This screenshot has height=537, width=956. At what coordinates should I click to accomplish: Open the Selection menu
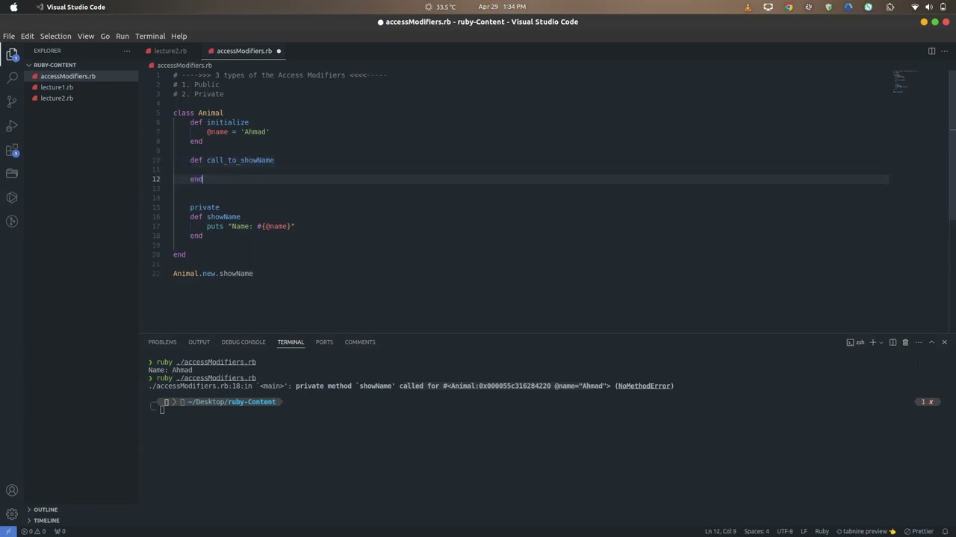pyautogui.click(x=55, y=36)
